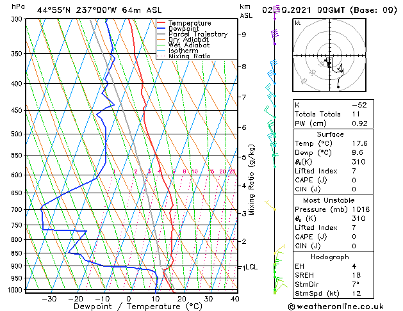Click the pink mixing ratio label '25'
The image size is (403, 311).
(232, 171)
